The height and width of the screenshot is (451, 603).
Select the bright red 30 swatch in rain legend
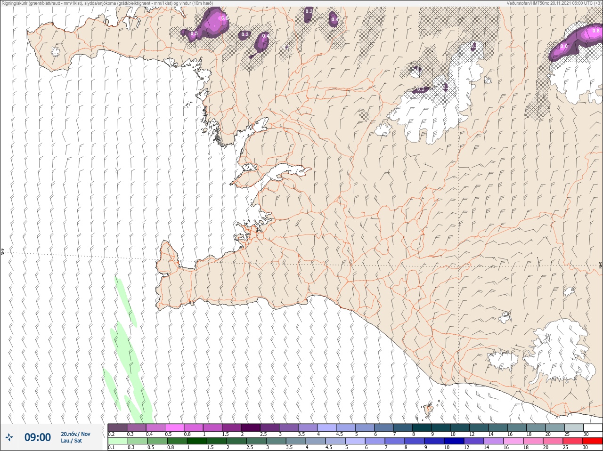(x=593, y=441)
